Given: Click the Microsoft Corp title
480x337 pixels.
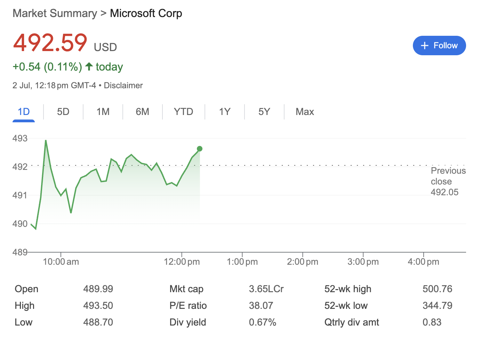Looking at the screenshot, I should coord(146,13).
